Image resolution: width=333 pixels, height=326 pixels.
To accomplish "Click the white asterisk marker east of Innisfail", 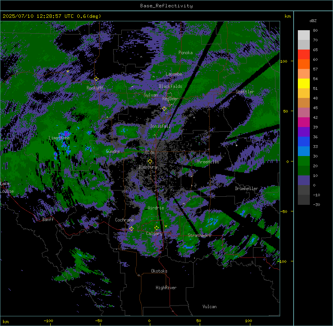I will click(x=194, y=118).
